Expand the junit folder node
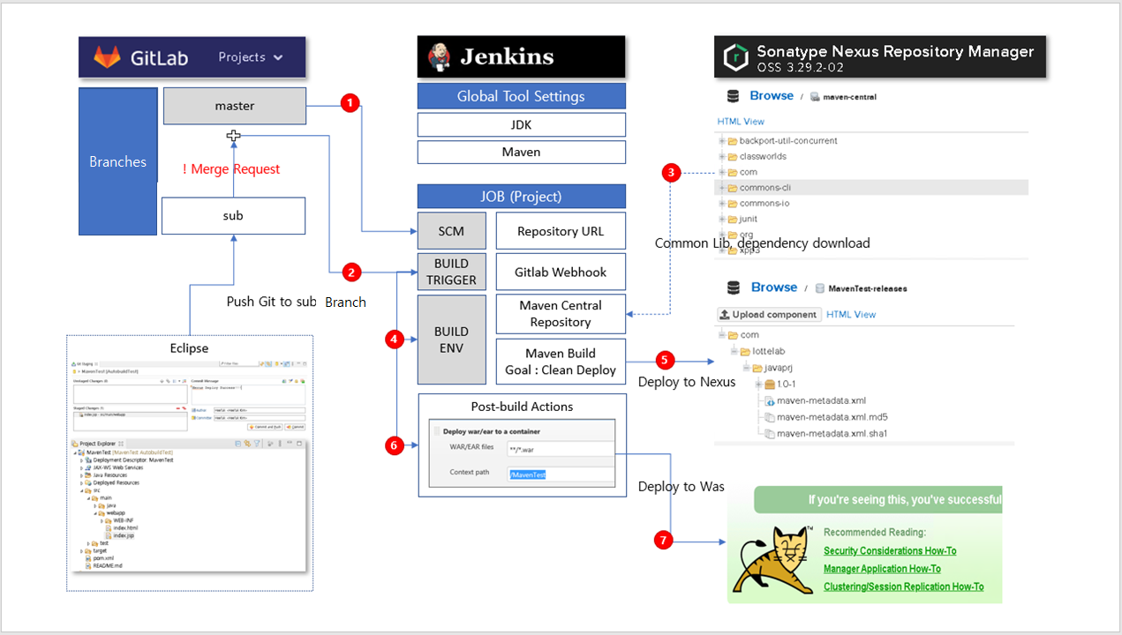 click(722, 220)
